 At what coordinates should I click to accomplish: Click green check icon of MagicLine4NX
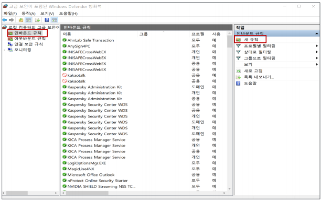pos(65,169)
